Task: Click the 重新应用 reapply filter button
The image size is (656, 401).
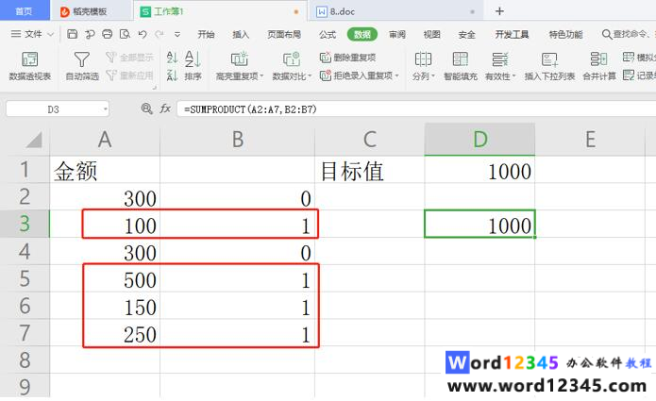Action: point(129,75)
